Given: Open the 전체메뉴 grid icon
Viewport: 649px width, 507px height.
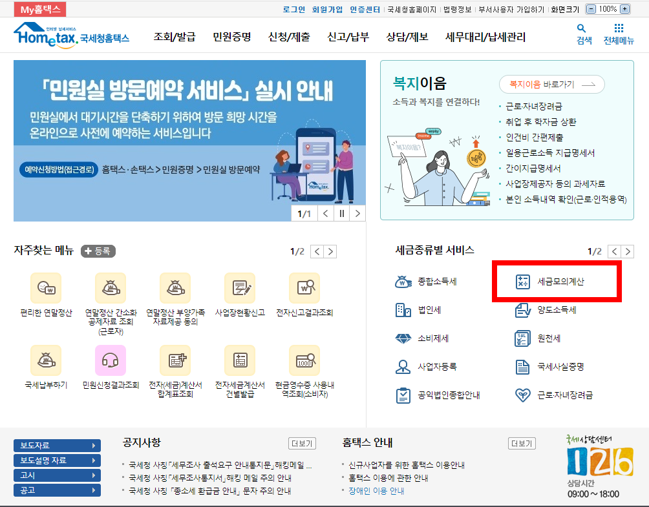Looking at the screenshot, I should pyautogui.click(x=619, y=28).
